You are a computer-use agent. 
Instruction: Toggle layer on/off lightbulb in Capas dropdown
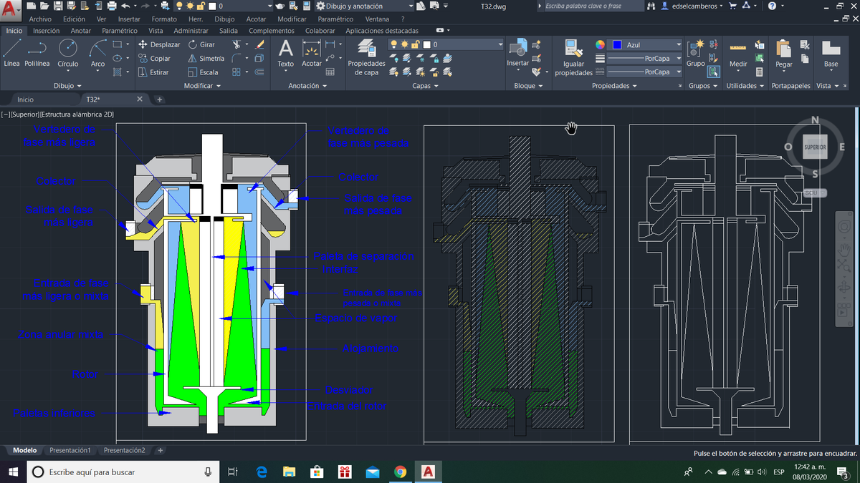tap(393, 44)
